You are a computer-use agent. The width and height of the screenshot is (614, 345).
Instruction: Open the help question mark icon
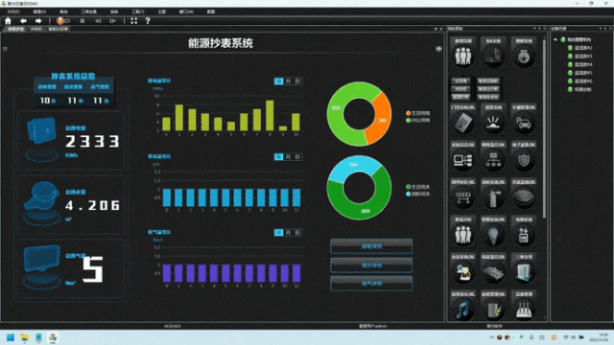148,21
